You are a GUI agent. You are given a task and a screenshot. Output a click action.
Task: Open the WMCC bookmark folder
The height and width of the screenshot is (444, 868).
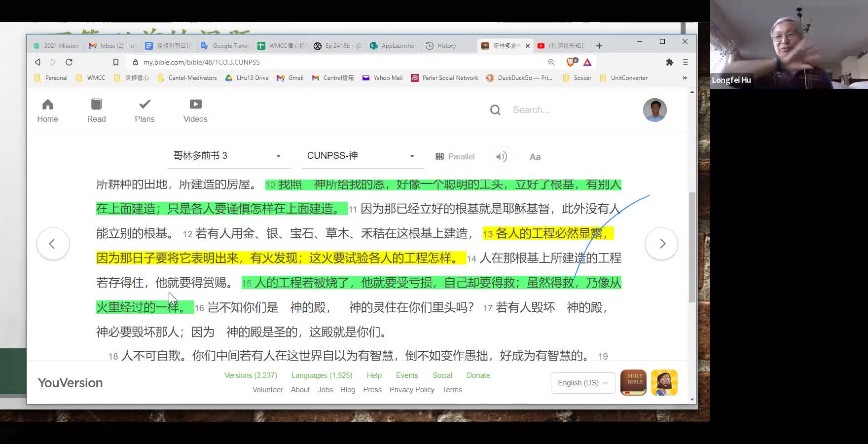point(91,78)
